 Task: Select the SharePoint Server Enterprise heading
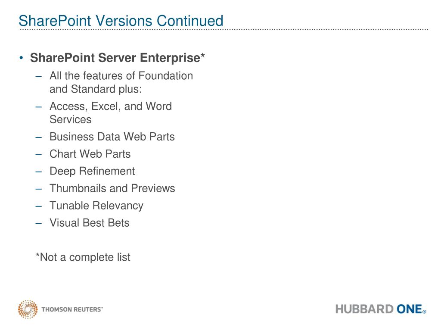tap(117, 58)
